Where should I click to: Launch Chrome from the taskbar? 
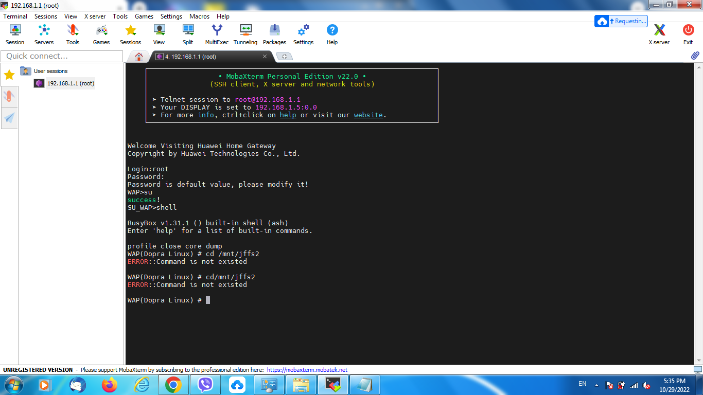(173, 385)
